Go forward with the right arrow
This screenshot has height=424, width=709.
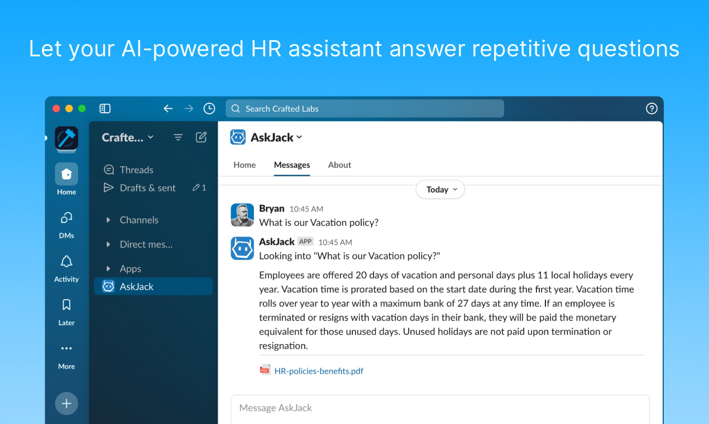(x=189, y=109)
